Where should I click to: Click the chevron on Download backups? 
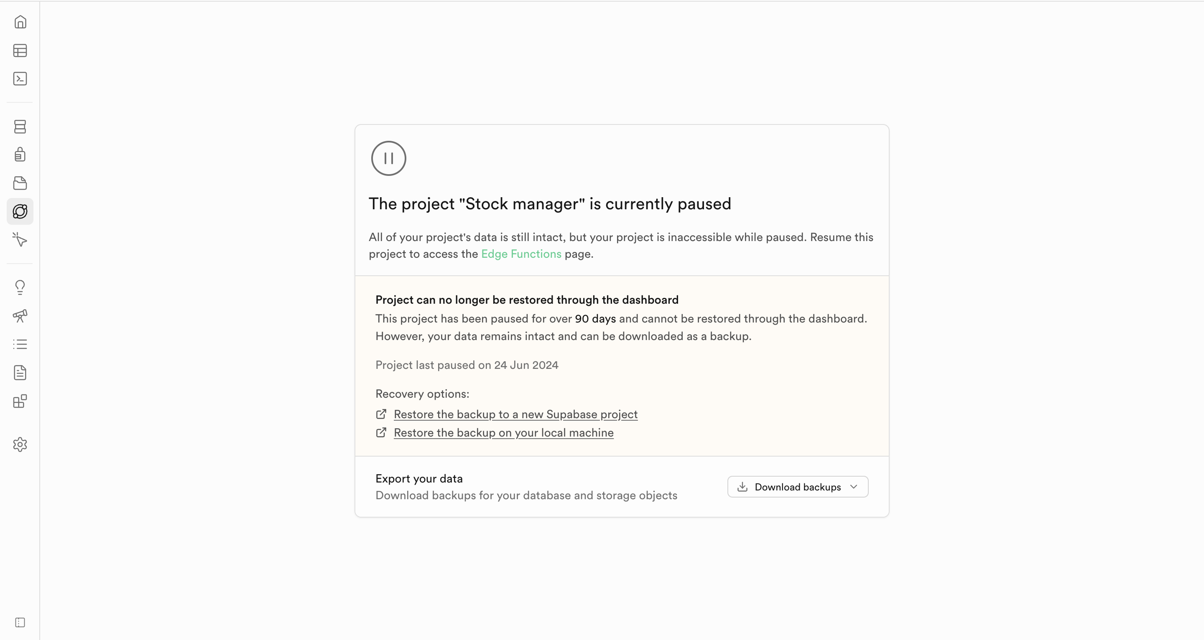pyautogui.click(x=854, y=487)
